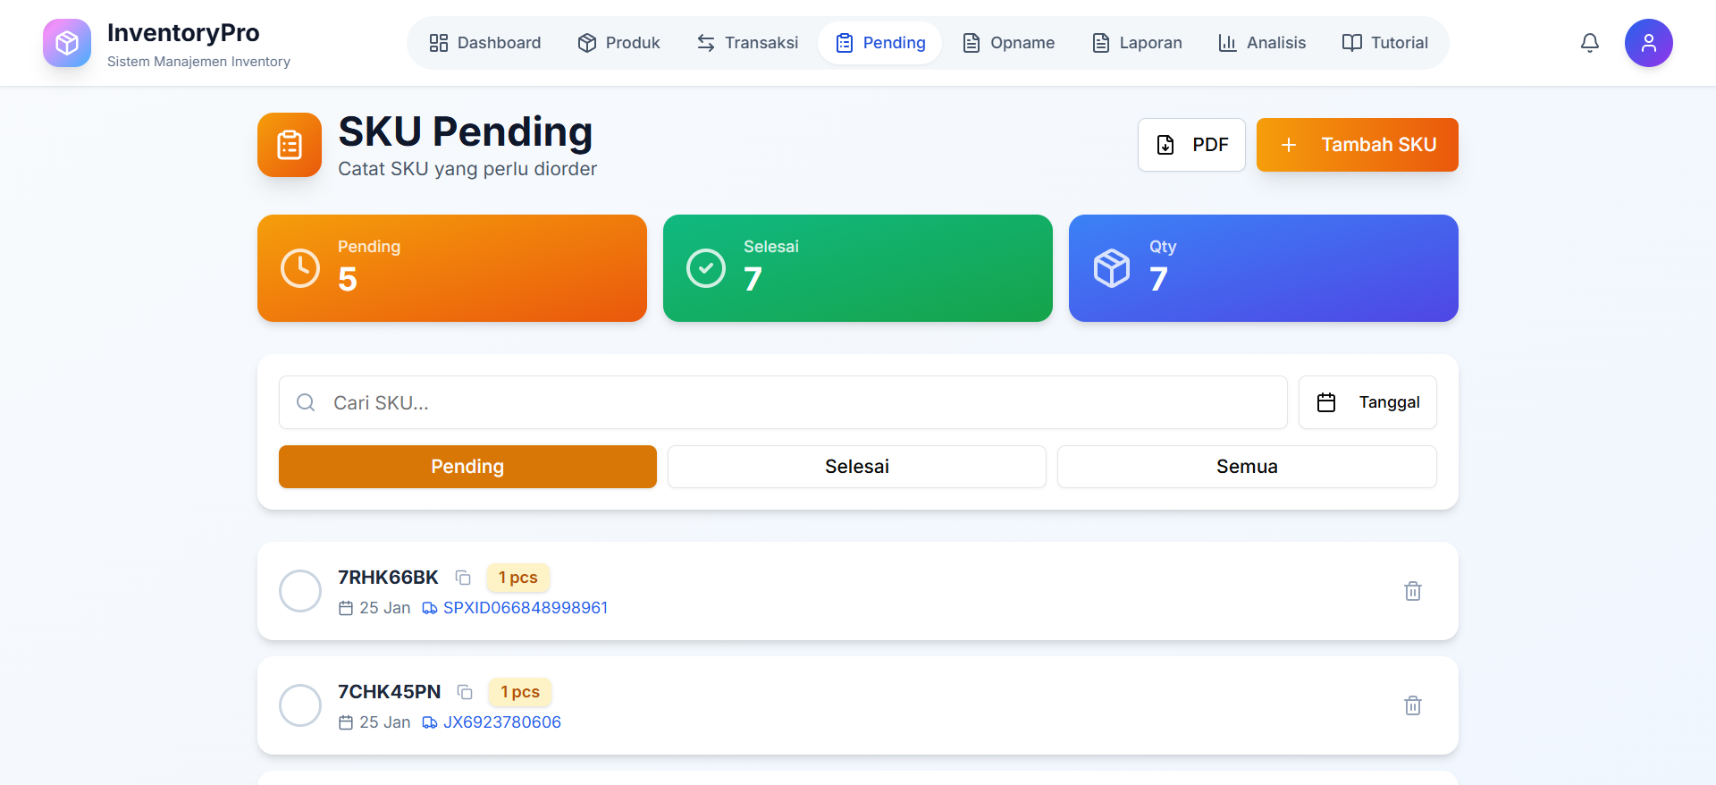Navigate to Transaksi
The height and width of the screenshot is (785, 1716).
coord(748,43)
